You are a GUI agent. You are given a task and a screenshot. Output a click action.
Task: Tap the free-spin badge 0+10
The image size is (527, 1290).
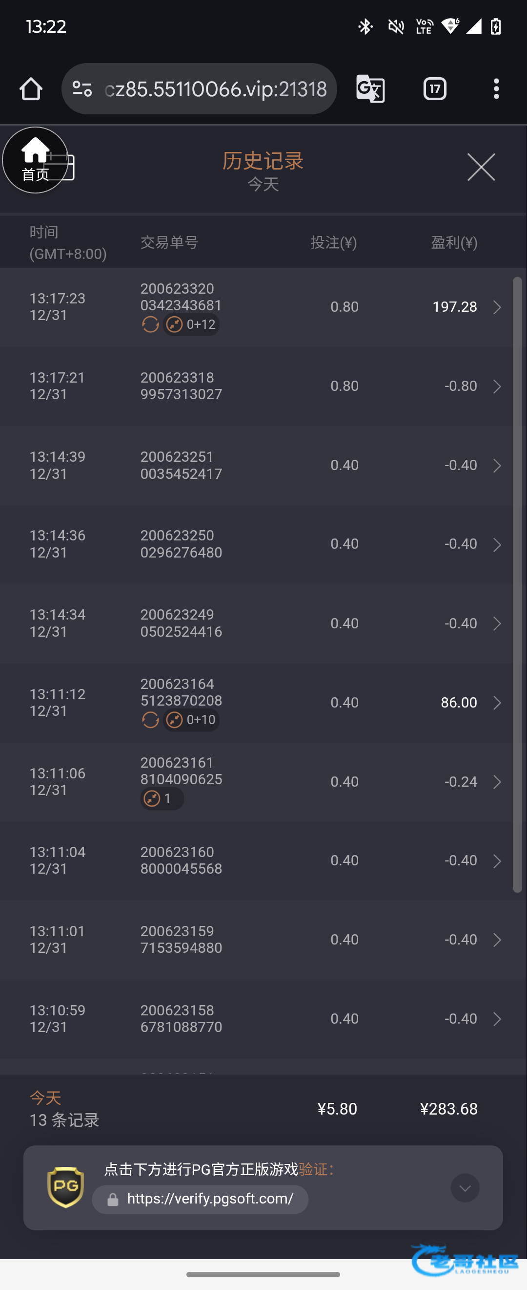(191, 720)
